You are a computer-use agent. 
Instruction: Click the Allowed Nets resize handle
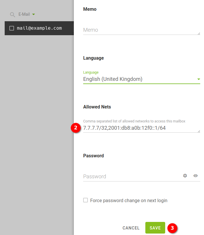pyautogui.click(x=199, y=131)
